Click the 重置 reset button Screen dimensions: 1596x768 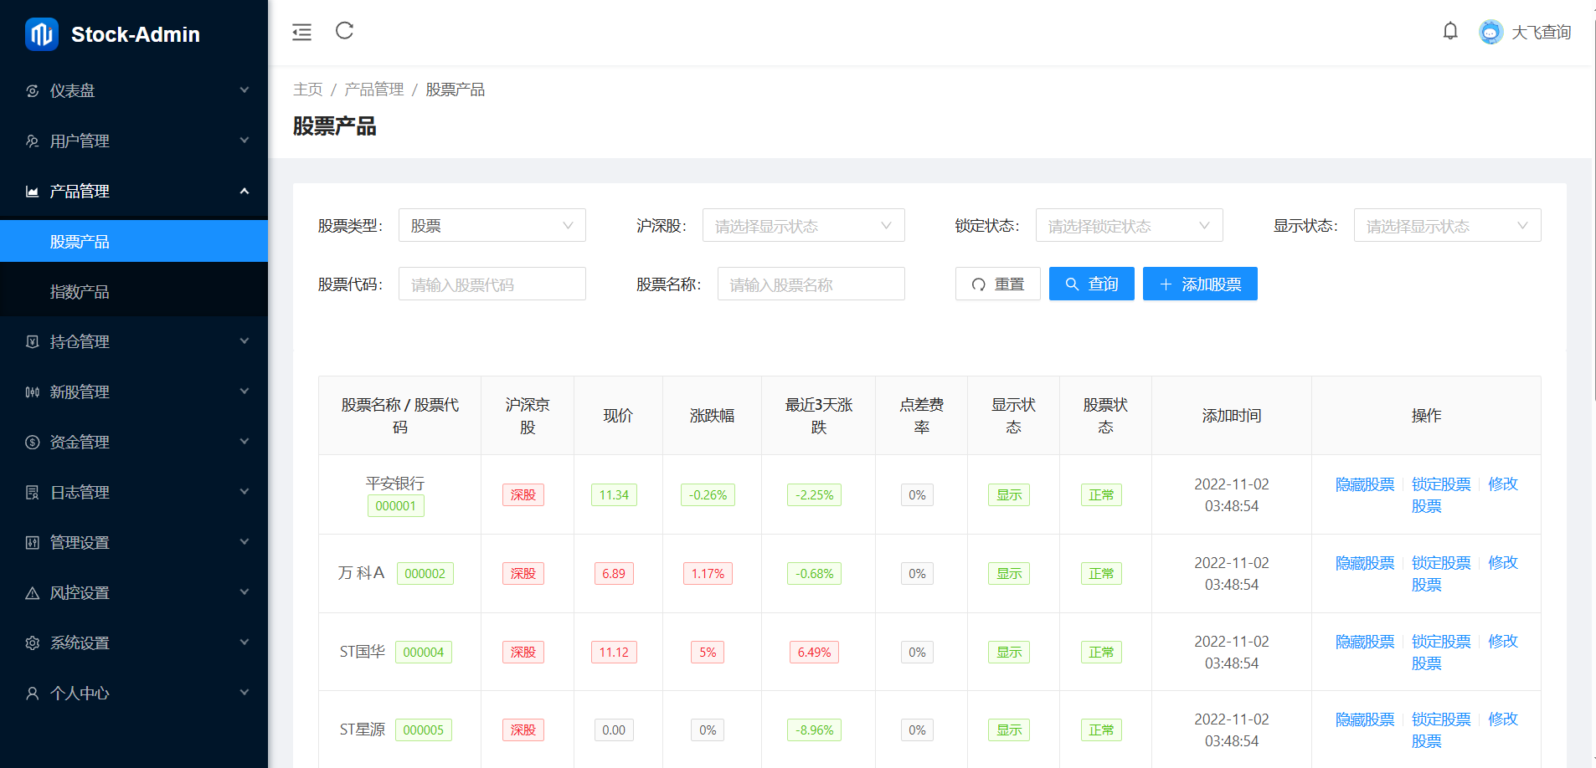997,284
